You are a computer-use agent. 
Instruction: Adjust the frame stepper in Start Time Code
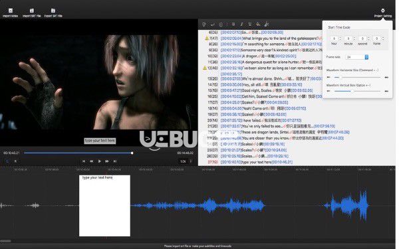pos(383,39)
